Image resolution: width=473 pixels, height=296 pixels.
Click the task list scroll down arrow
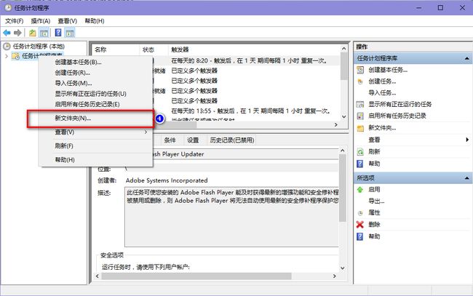(x=344, y=116)
